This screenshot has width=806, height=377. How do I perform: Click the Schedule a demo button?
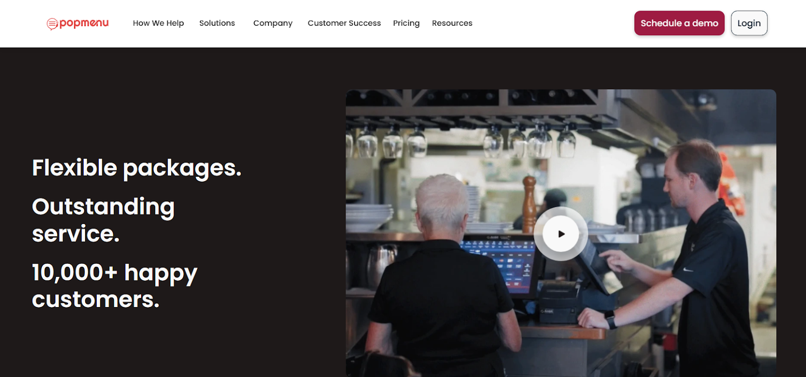click(679, 23)
